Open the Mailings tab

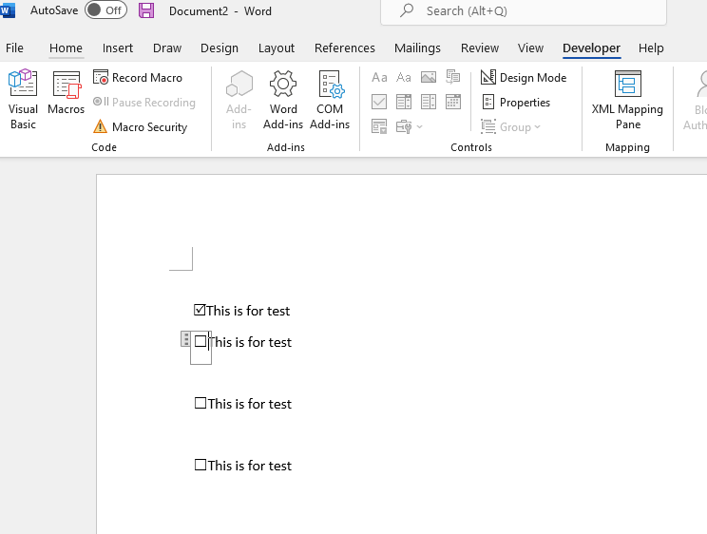[417, 48]
